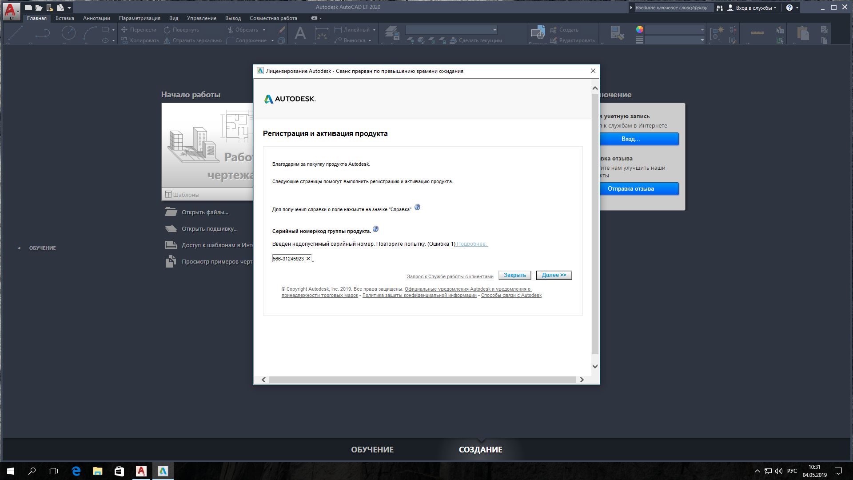
Task: Switch to the Параметризация ribbon tab
Action: click(x=140, y=18)
